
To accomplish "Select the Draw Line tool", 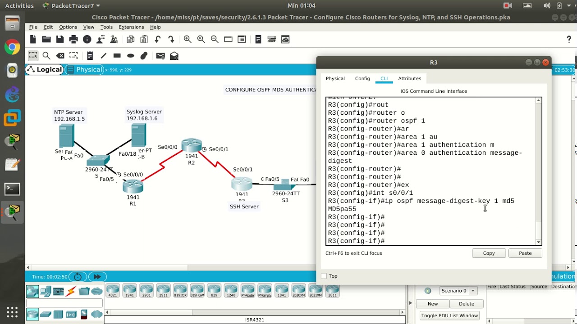I will pyautogui.click(x=104, y=56).
